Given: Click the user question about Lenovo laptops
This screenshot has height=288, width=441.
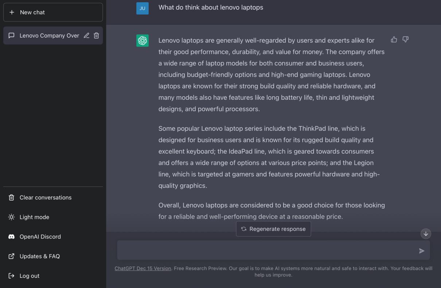Looking at the screenshot, I should [211, 7].
